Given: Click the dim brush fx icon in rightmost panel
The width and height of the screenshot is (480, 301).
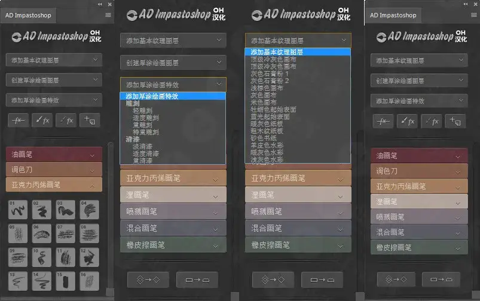Looking at the screenshot, I should 431,121.
